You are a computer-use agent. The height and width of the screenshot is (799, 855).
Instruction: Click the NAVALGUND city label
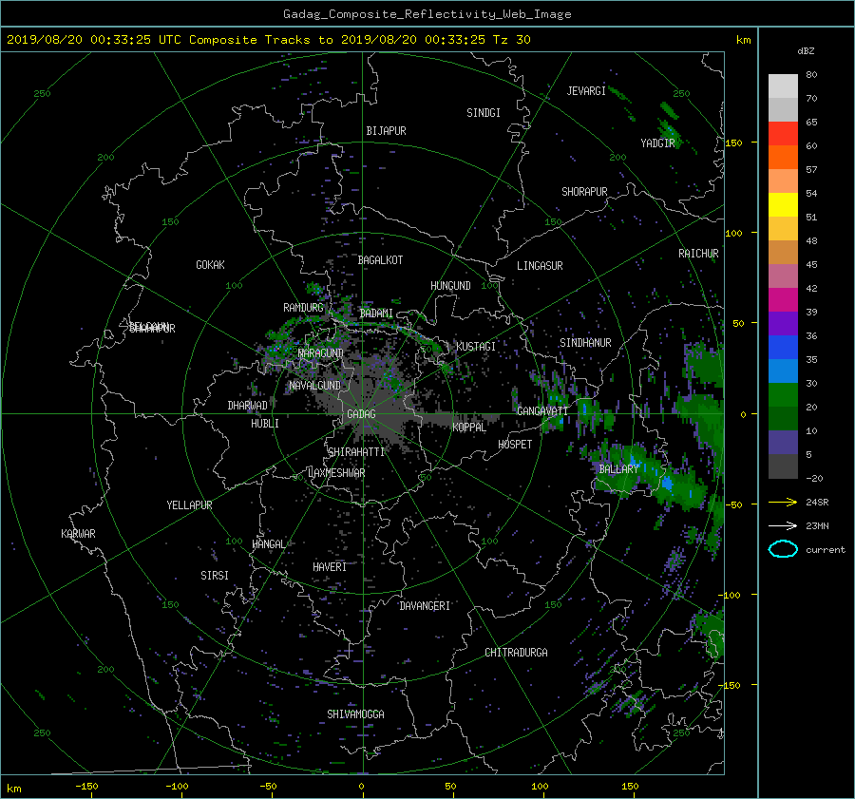click(x=314, y=385)
